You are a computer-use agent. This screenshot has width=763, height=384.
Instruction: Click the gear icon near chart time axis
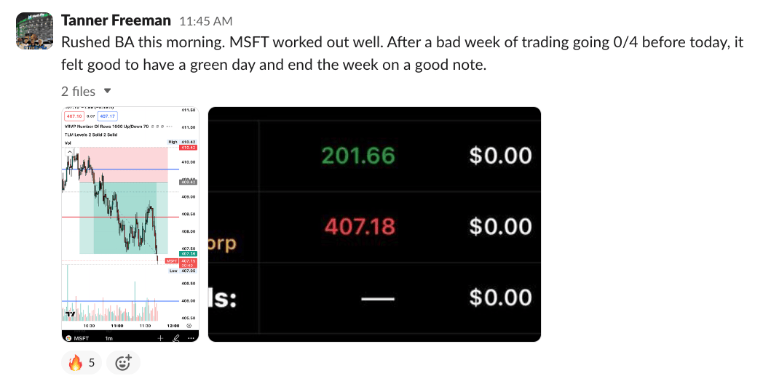pos(189,327)
